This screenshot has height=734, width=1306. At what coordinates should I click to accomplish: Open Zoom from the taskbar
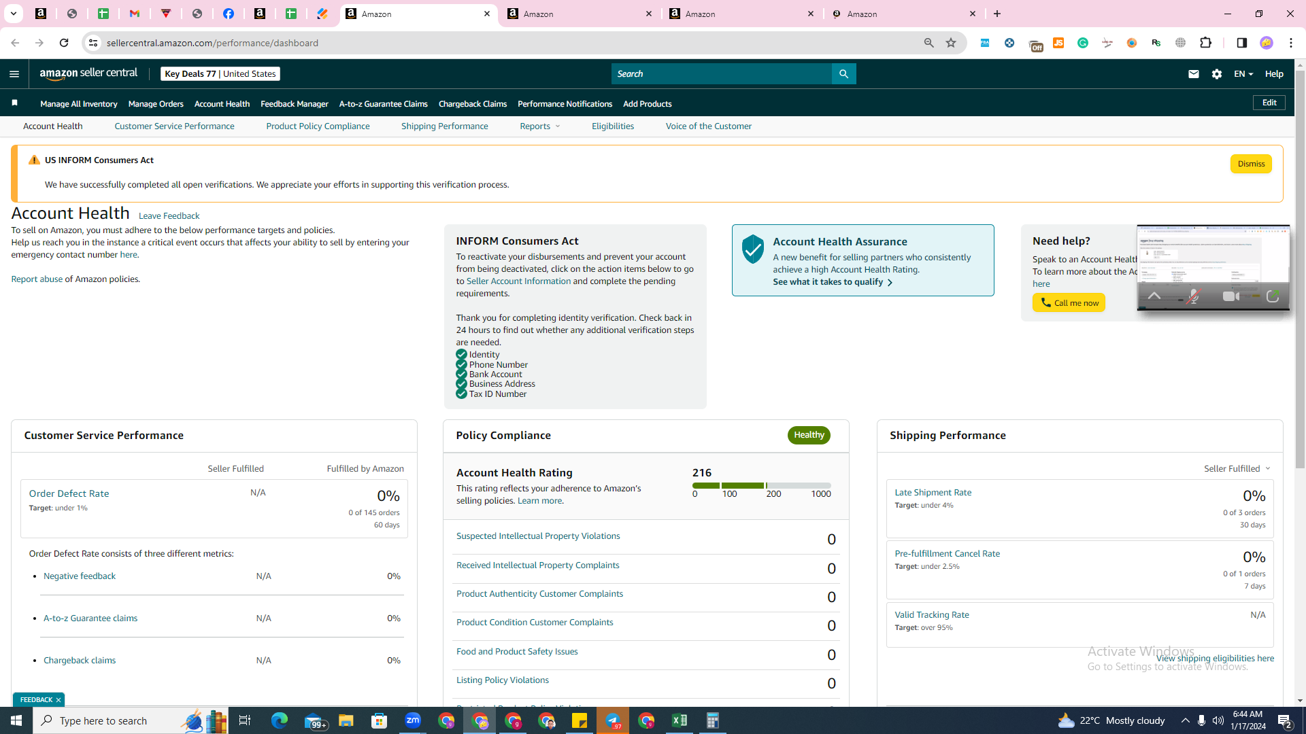[x=413, y=720]
